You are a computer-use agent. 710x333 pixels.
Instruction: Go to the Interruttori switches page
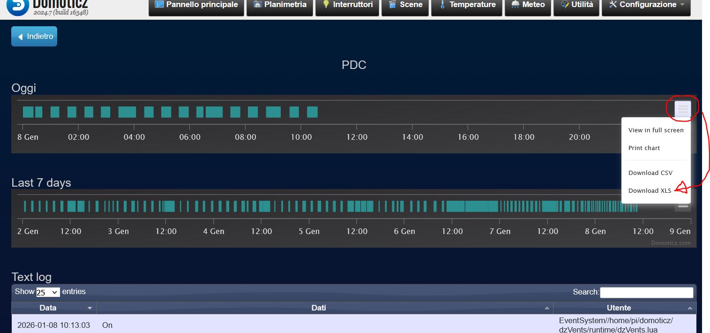pyautogui.click(x=347, y=6)
